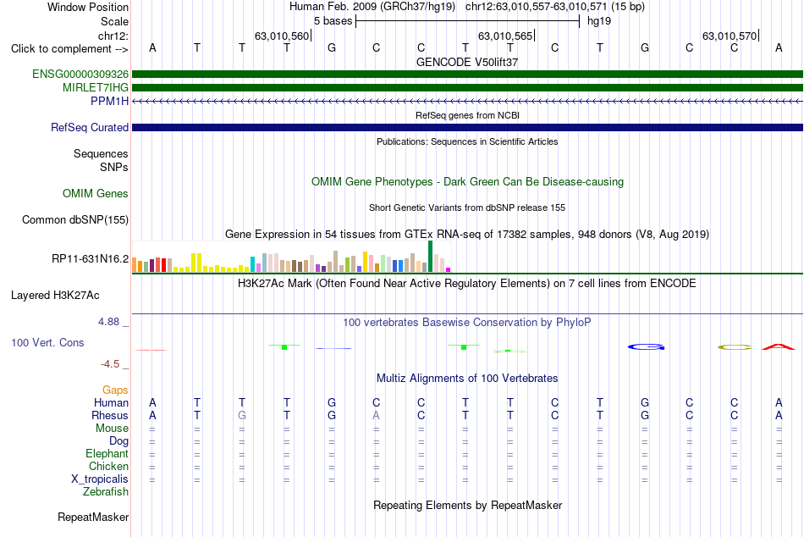The height and width of the screenshot is (537, 804).
Task: Select the Mouse species label
Action: (x=112, y=429)
